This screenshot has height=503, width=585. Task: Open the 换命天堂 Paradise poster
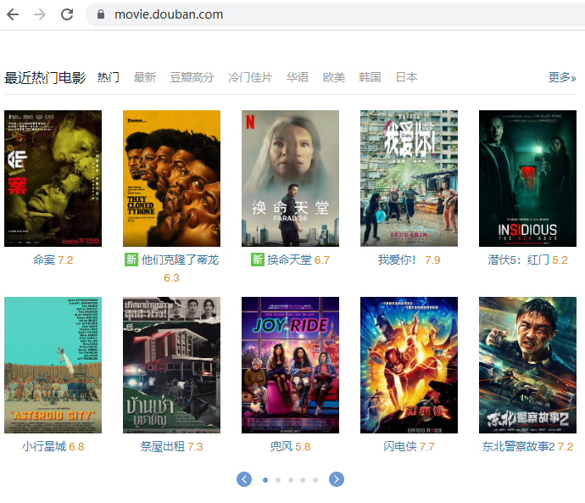point(290,178)
